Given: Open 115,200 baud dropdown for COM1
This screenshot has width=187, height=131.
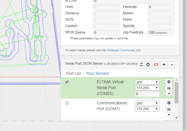Looking at the screenshot, I should point(147,109).
